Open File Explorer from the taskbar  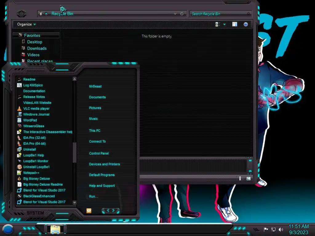click(55, 230)
